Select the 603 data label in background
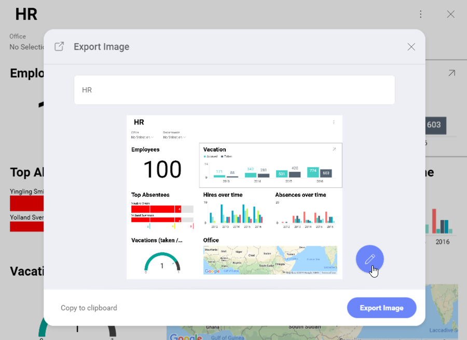 click(435, 125)
